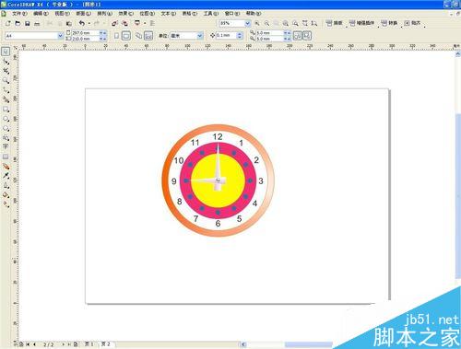The width and height of the screenshot is (461, 349).
Task: Adjust the duplicate distance X spinner
Action: pos(287,33)
